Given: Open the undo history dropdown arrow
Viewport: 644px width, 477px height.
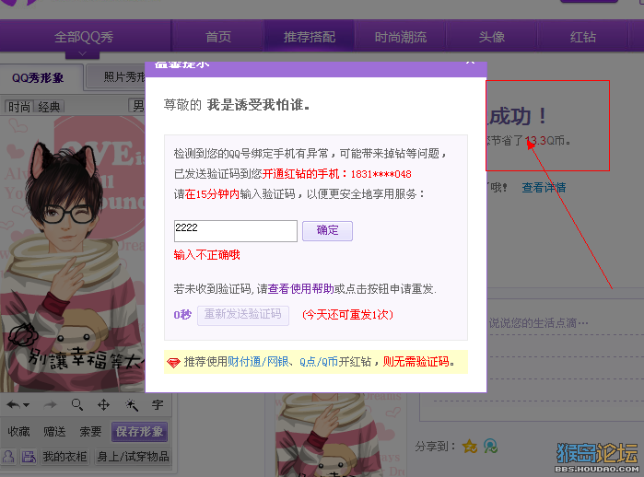Looking at the screenshot, I should click(27, 405).
